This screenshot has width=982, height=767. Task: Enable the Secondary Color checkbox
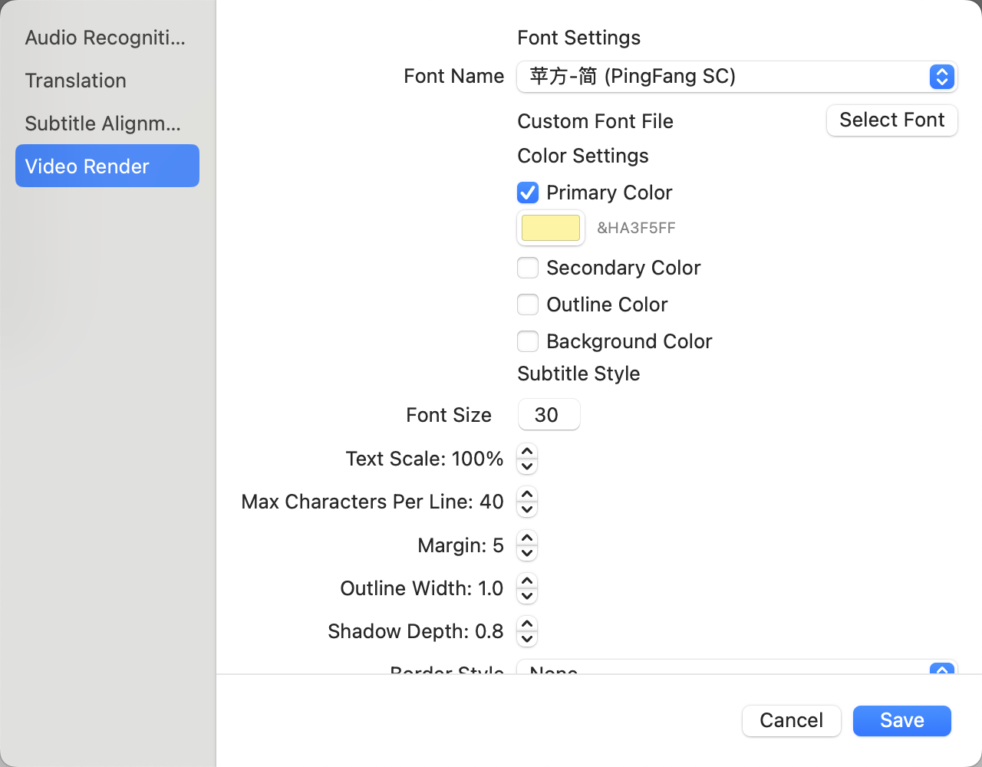click(528, 268)
